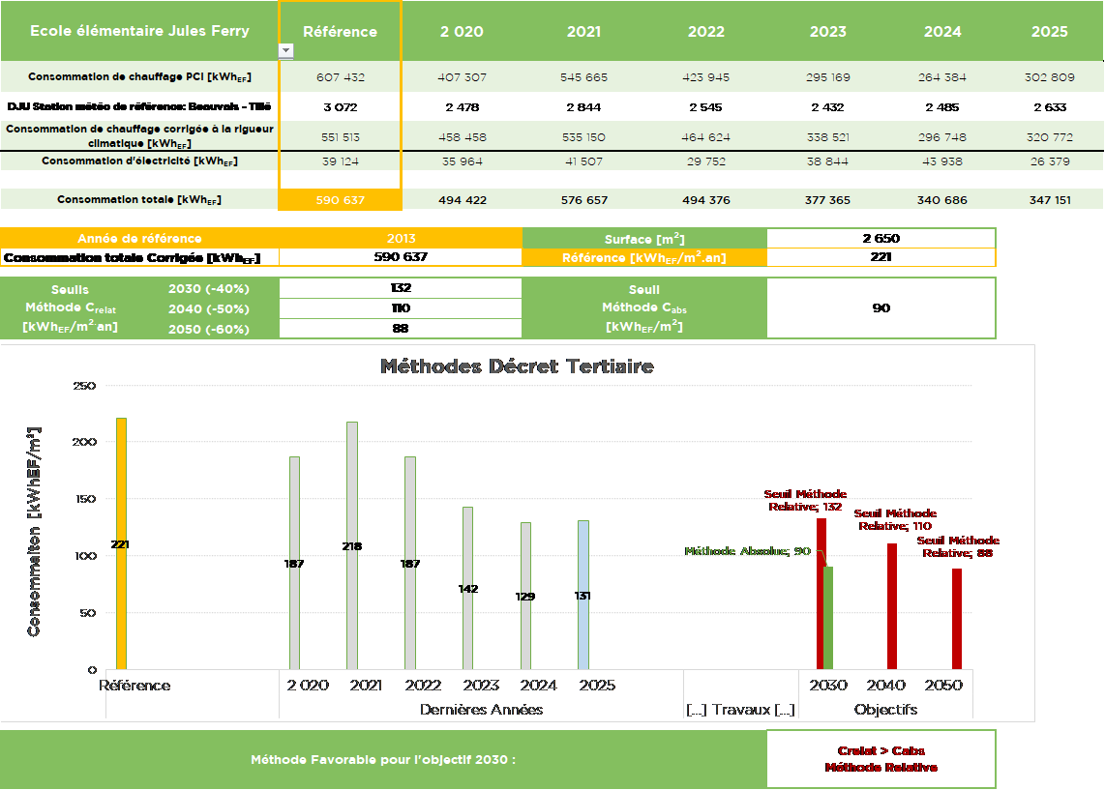Select the Ecole élémentaire Jules Ferry cell
The width and height of the screenshot is (1105, 790).
139,31
